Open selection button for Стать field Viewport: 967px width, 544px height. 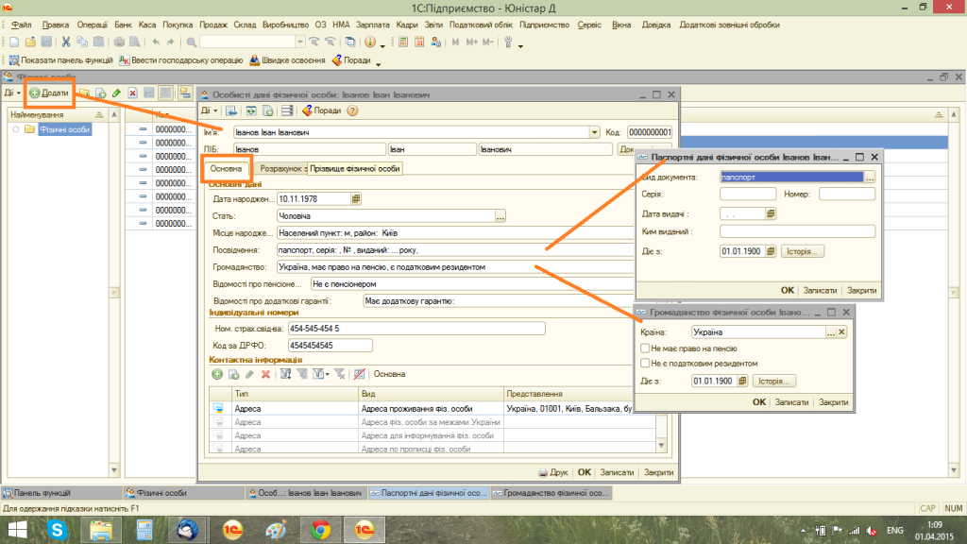click(x=500, y=216)
